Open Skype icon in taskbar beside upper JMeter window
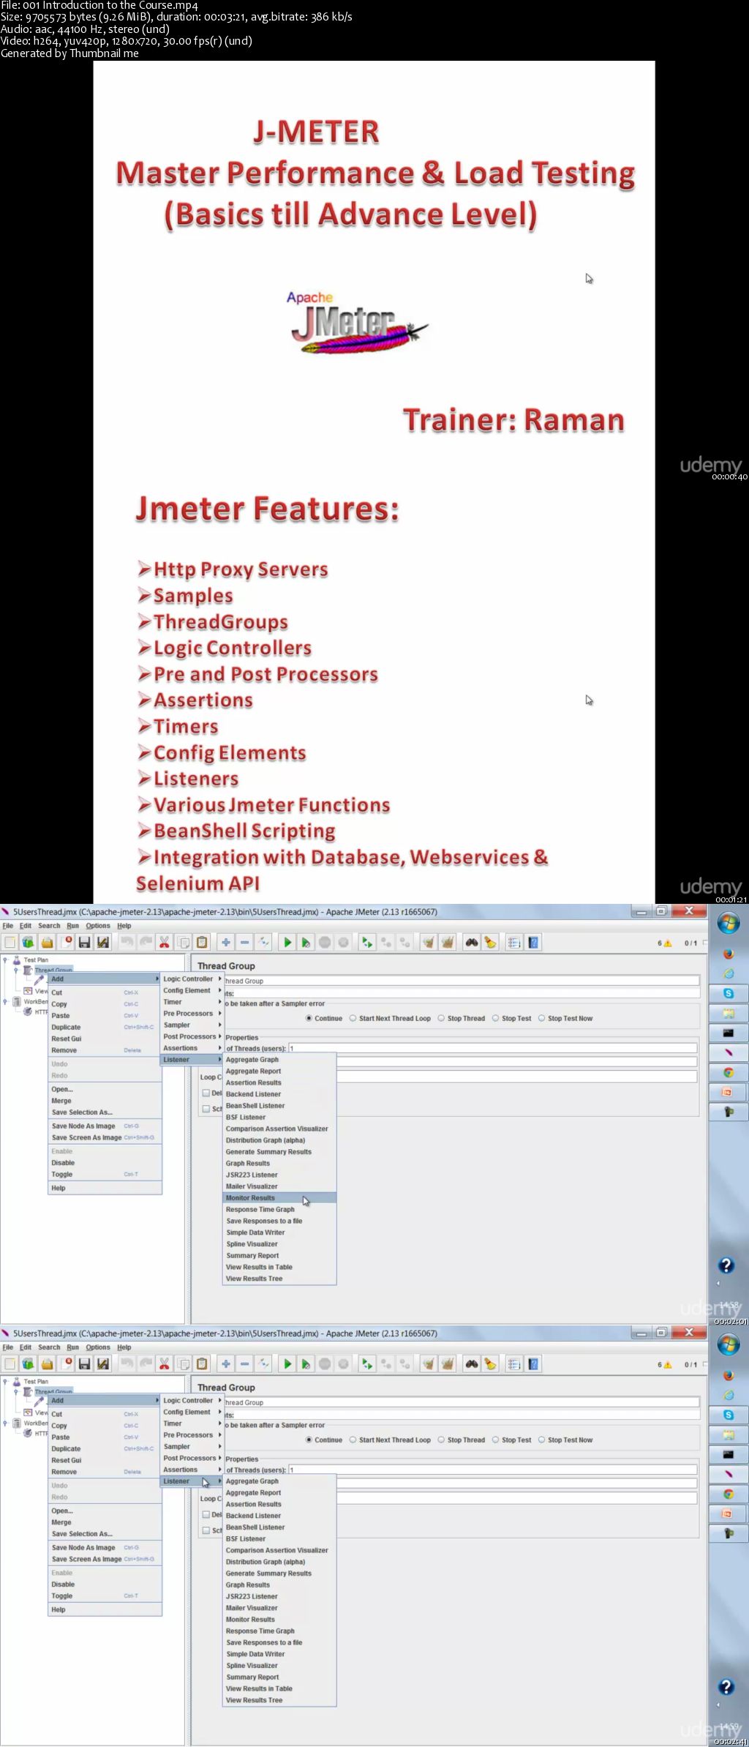Viewport: 749px width, 1747px height. click(729, 993)
